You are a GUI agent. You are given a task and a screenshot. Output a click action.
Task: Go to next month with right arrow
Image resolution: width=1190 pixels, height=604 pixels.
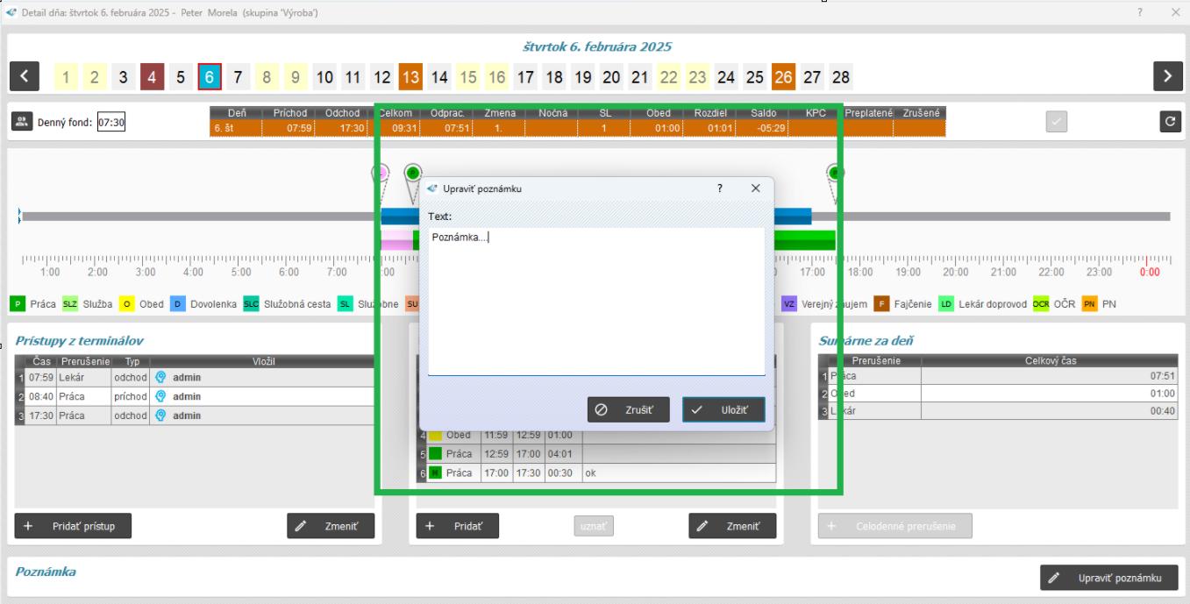click(1166, 77)
